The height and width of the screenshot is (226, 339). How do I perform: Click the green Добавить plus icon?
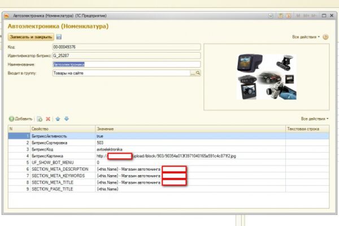(11, 119)
